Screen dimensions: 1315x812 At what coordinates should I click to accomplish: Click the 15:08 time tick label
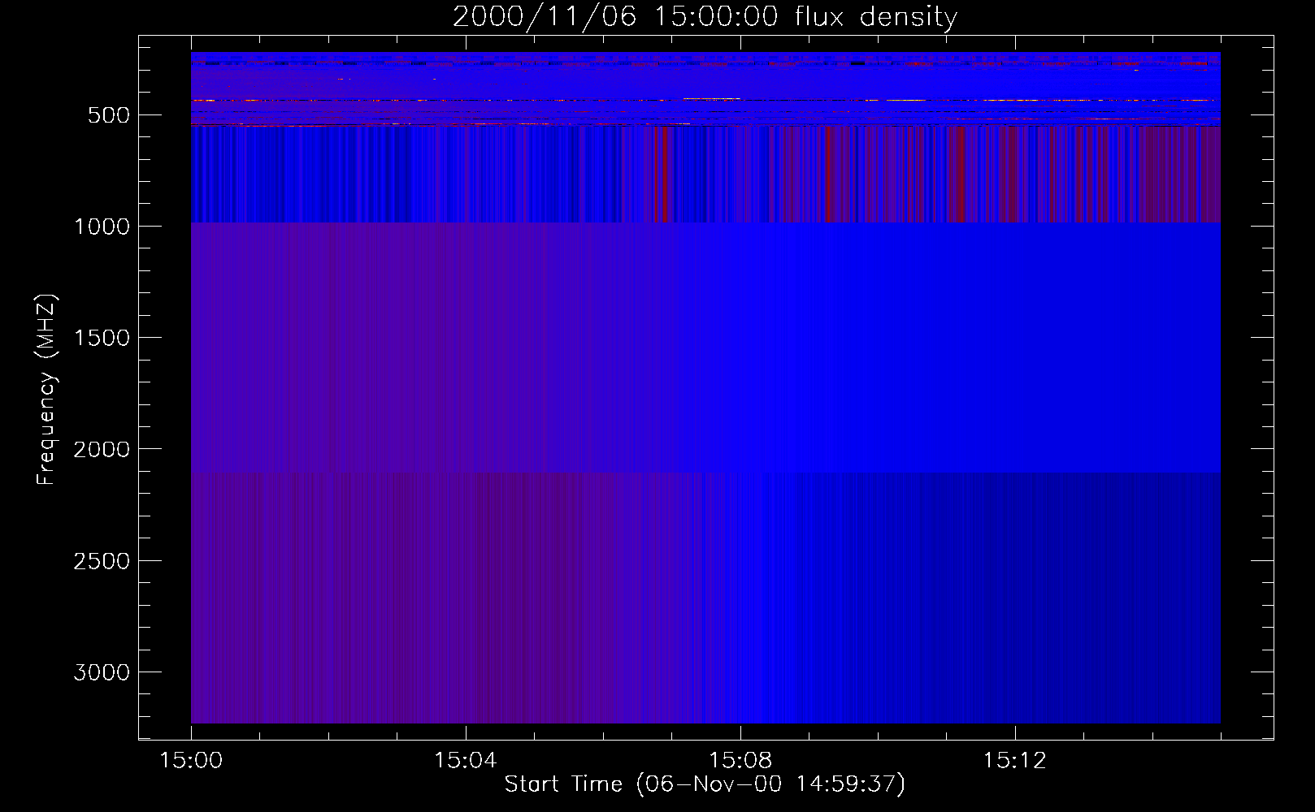click(740, 761)
